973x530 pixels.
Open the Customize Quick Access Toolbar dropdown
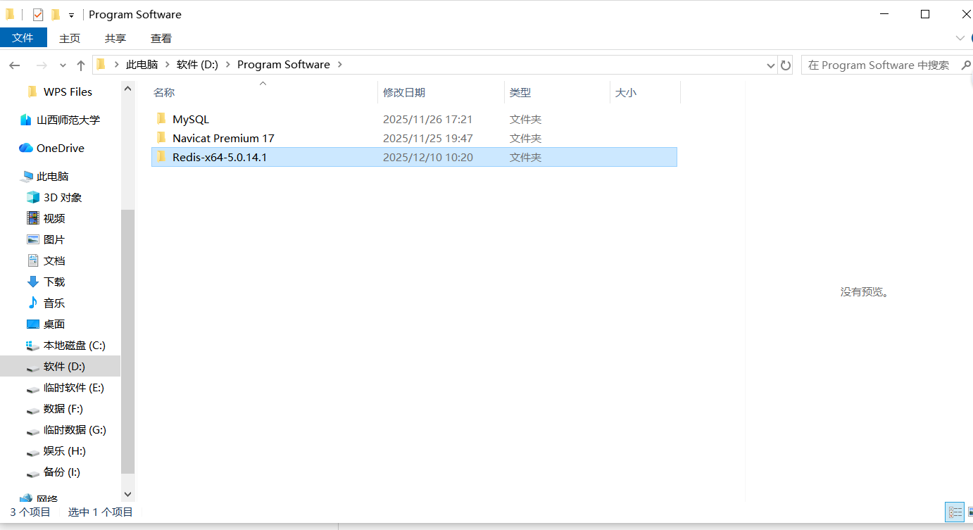[71, 15]
